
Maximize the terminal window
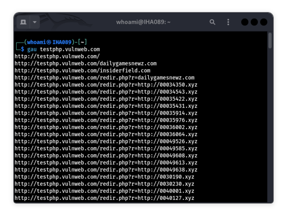tap(254, 22)
